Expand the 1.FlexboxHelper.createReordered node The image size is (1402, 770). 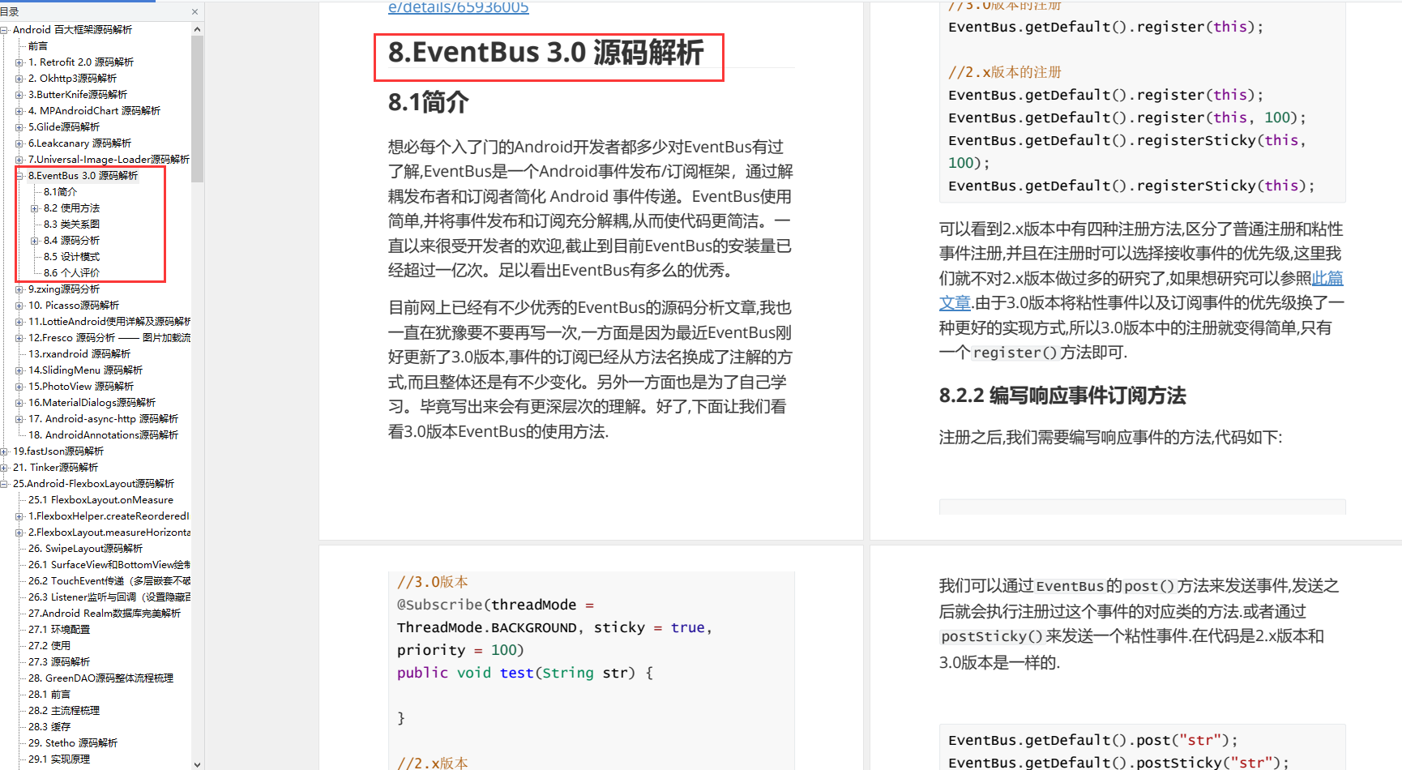[19, 516]
